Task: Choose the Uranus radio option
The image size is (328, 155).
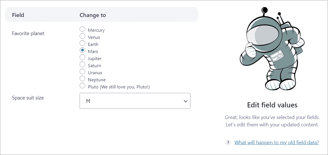Action: [x=82, y=71]
